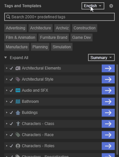This screenshot has height=157, width=119.
Task: Click the Architectural Elements building icon
Action: click(18, 68)
